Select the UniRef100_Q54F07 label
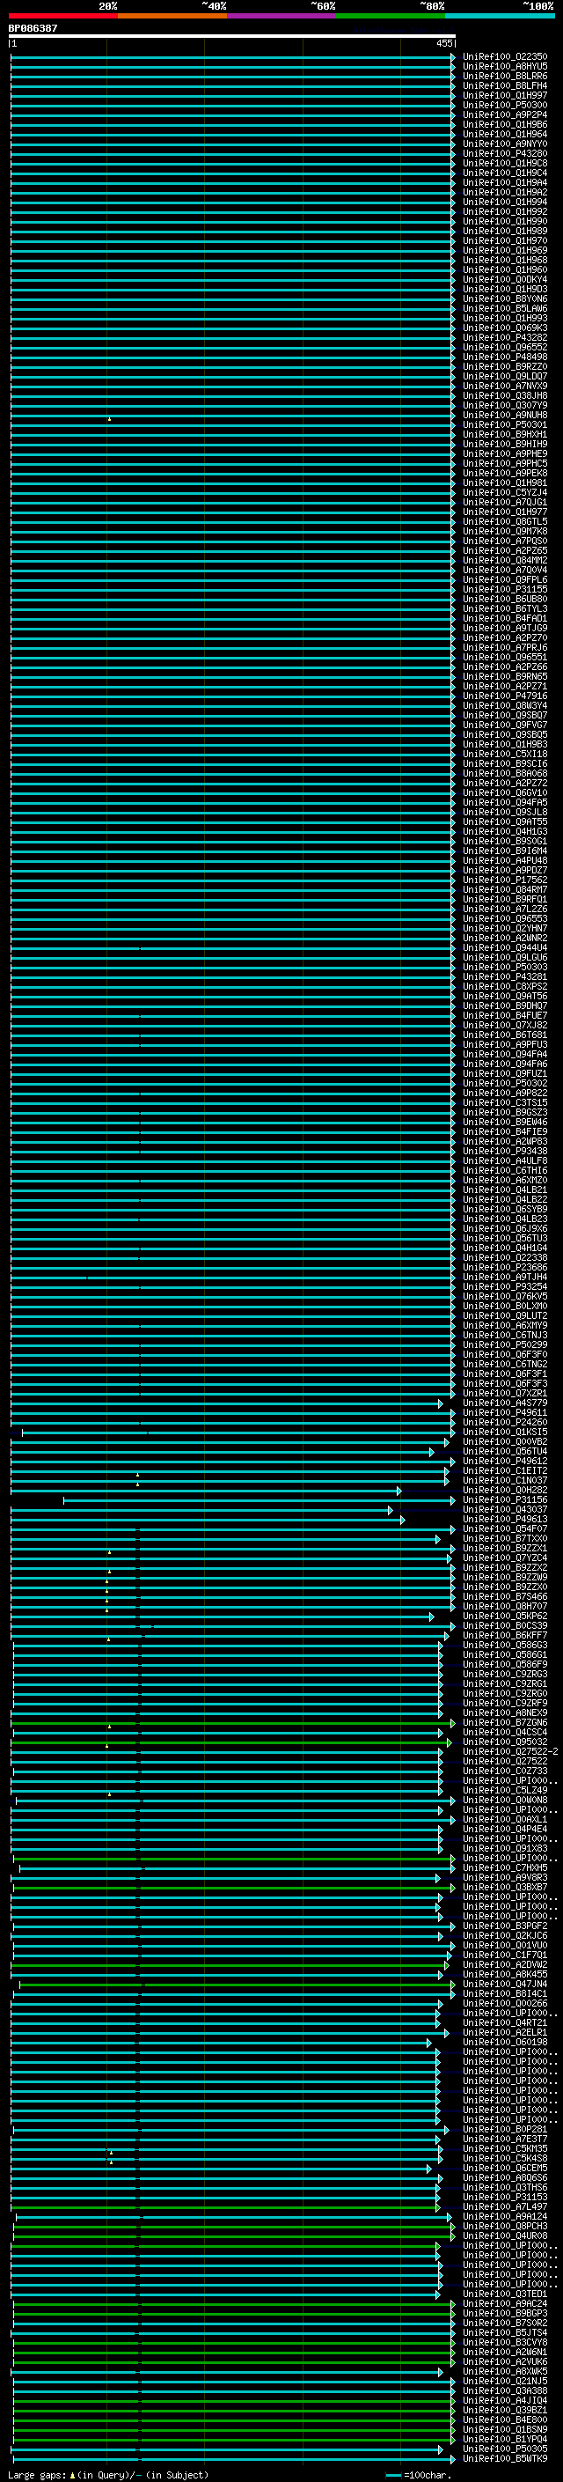Screen dimensions: 563x2482 coord(505,1528)
